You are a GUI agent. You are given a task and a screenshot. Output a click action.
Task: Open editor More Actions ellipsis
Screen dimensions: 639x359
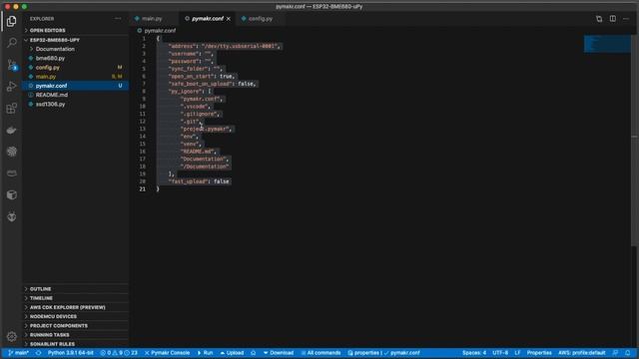(x=626, y=19)
